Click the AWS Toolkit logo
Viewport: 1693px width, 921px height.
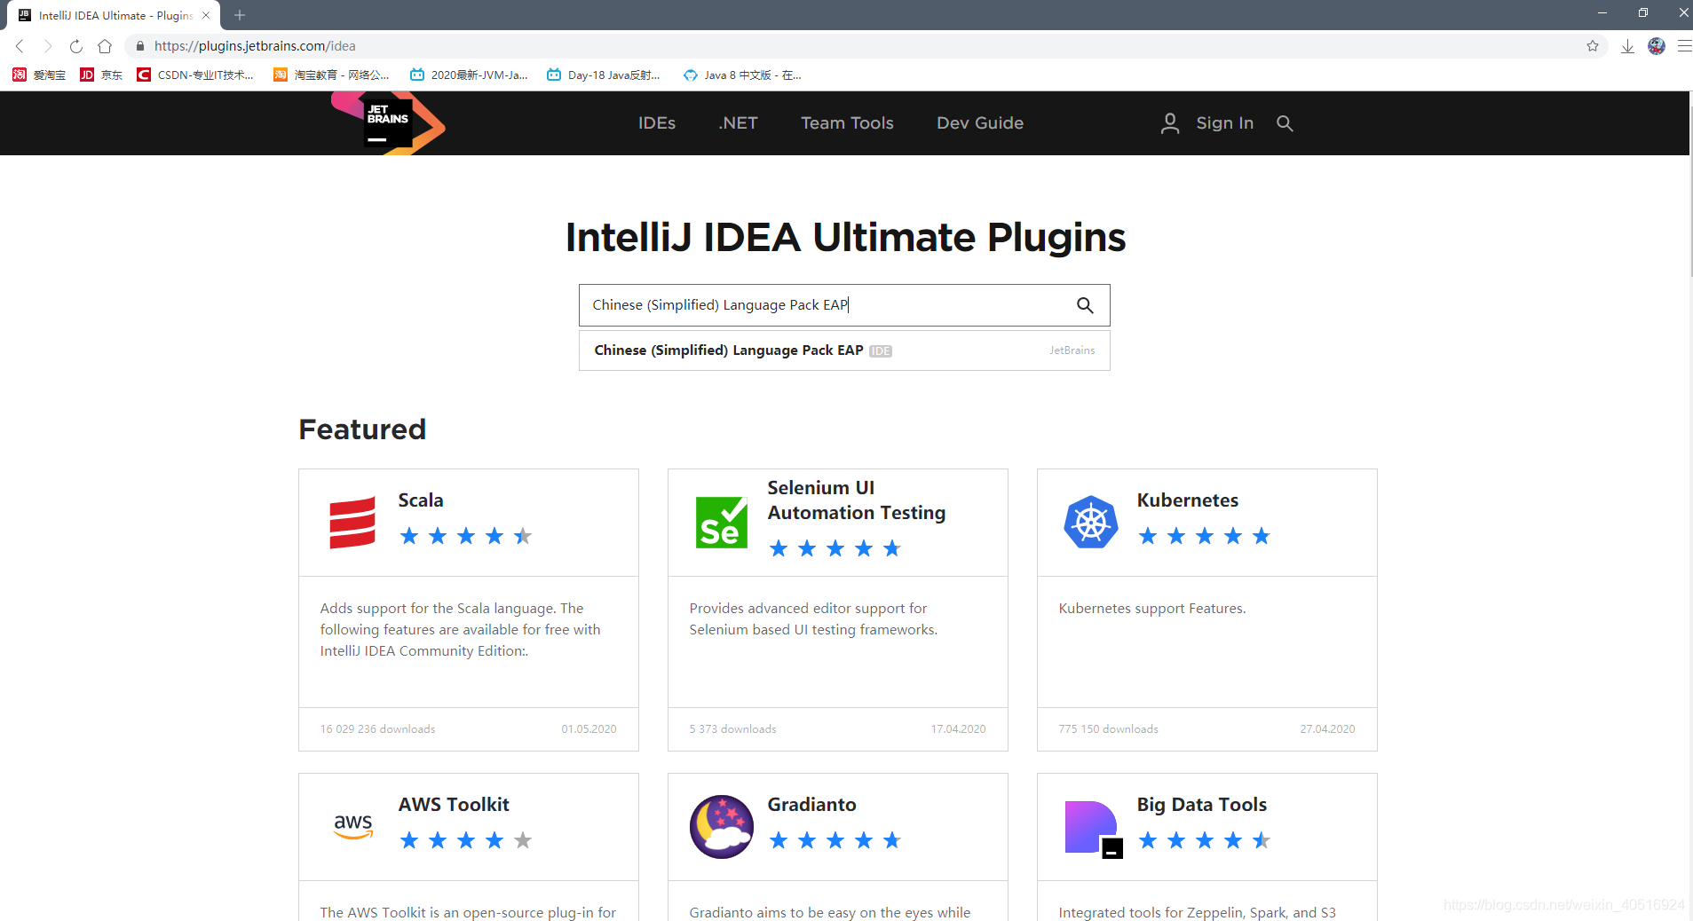tap(352, 827)
